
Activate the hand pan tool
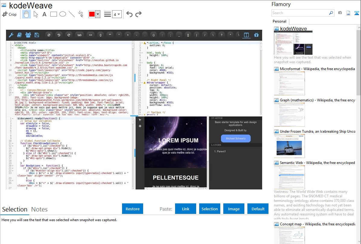pos(26,14)
